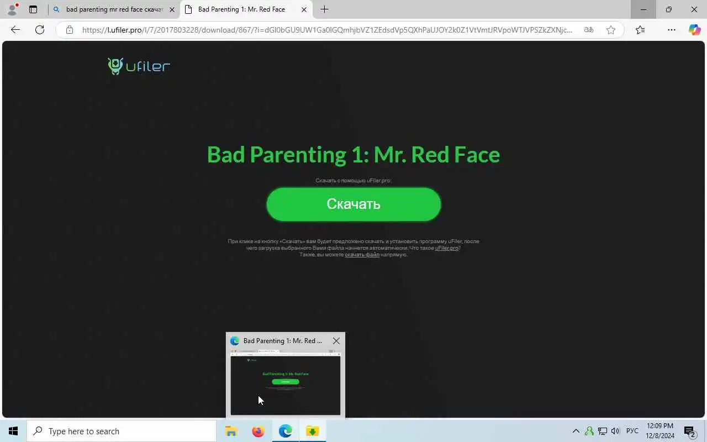This screenshot has height=442, width=707.
Task: Go back using browser back arrow
Action: [15, 30]
